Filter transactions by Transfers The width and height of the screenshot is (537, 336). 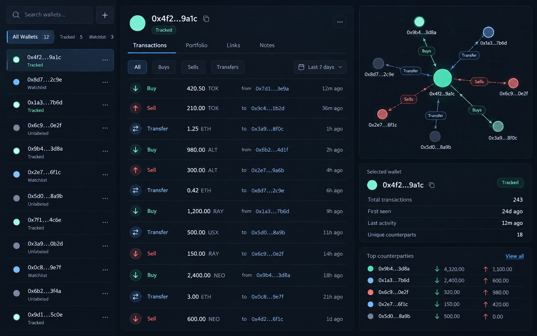pos(228,67)
